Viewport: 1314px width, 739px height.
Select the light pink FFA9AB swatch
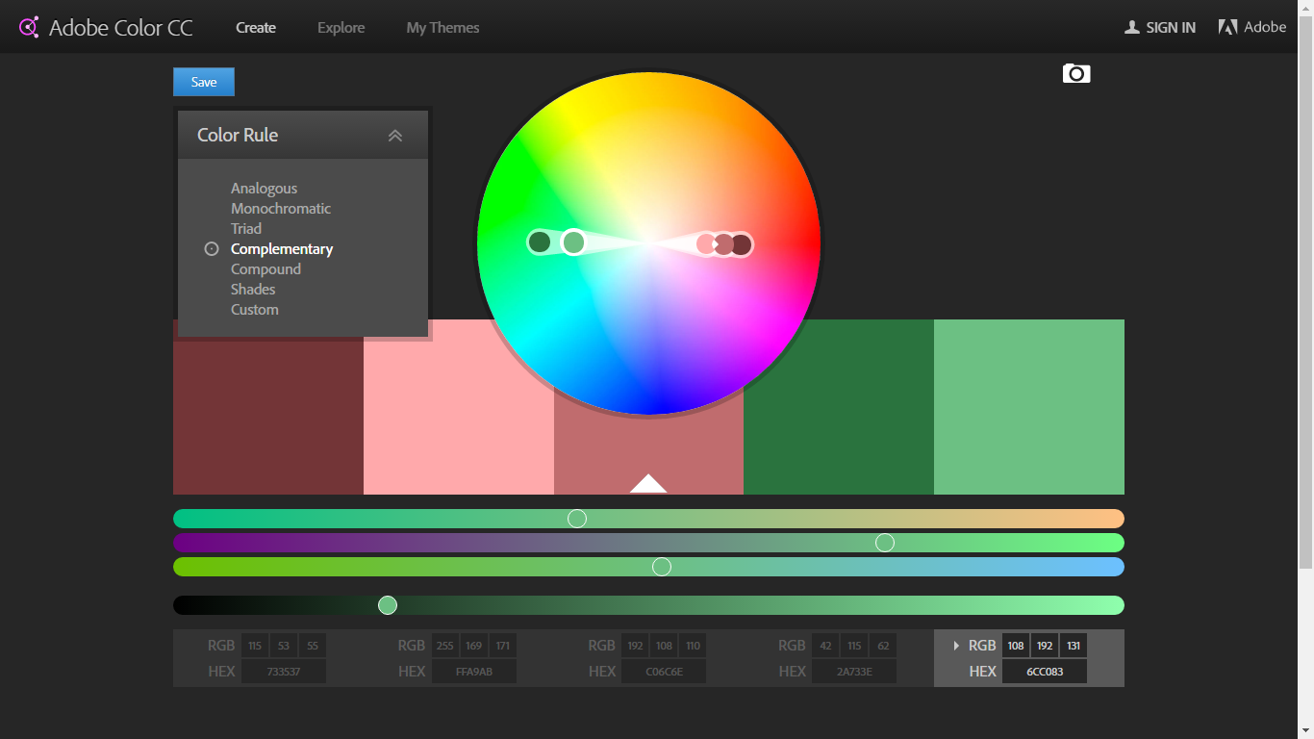point(459,407)
